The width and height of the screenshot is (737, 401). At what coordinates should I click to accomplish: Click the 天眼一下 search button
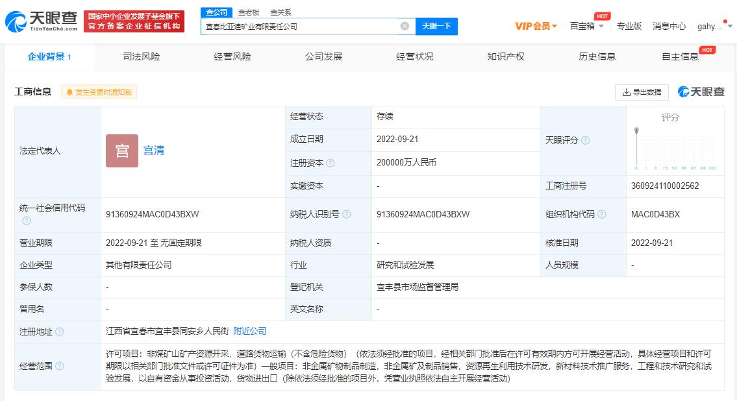(x=436, y=27)
